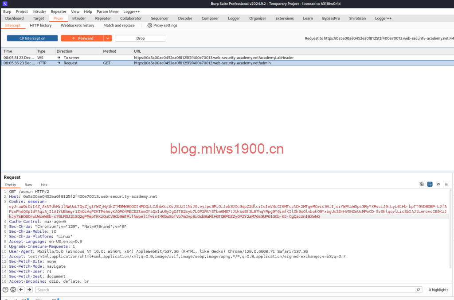Sort by the Type column header

coord(46,51)
